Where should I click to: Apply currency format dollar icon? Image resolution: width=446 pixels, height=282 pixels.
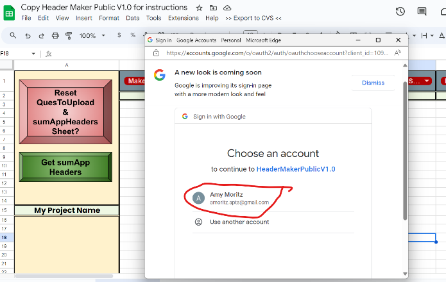(119, 35)
